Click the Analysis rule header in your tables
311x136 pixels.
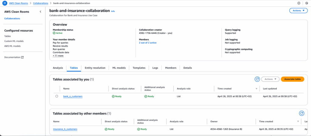click(184, 89)
